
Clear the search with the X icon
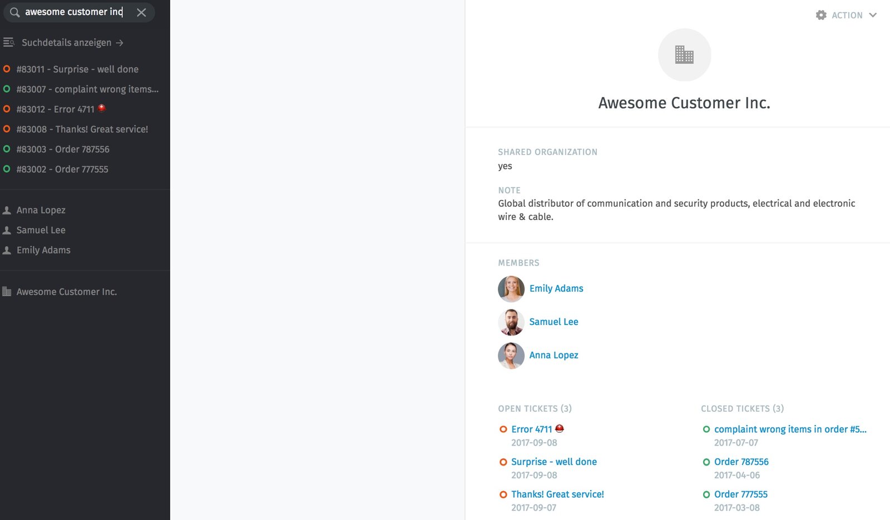[142, 12]
